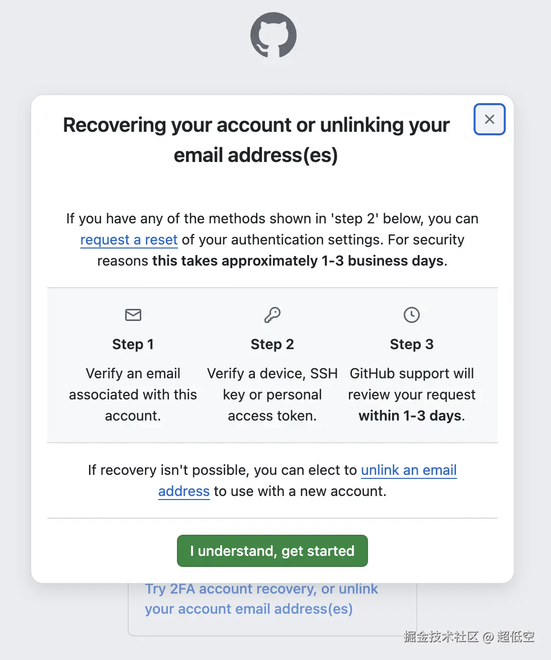Screen dimensions: 551x660
Task: Click the Step 3 heading label
Action: pos(411,344)
